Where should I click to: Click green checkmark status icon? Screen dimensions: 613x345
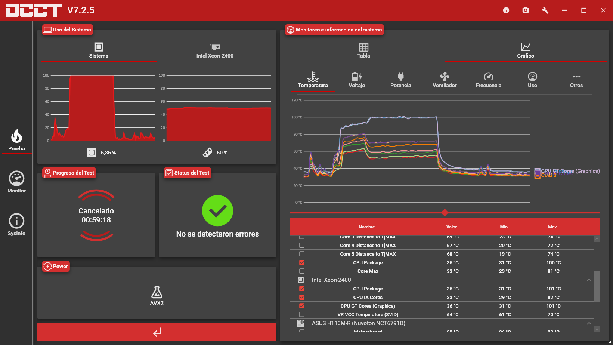click(x=217, y=211)
